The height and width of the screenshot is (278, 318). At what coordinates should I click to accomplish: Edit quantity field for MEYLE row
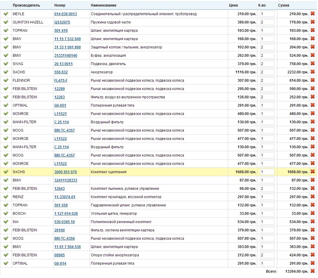[x=267, y=14]
